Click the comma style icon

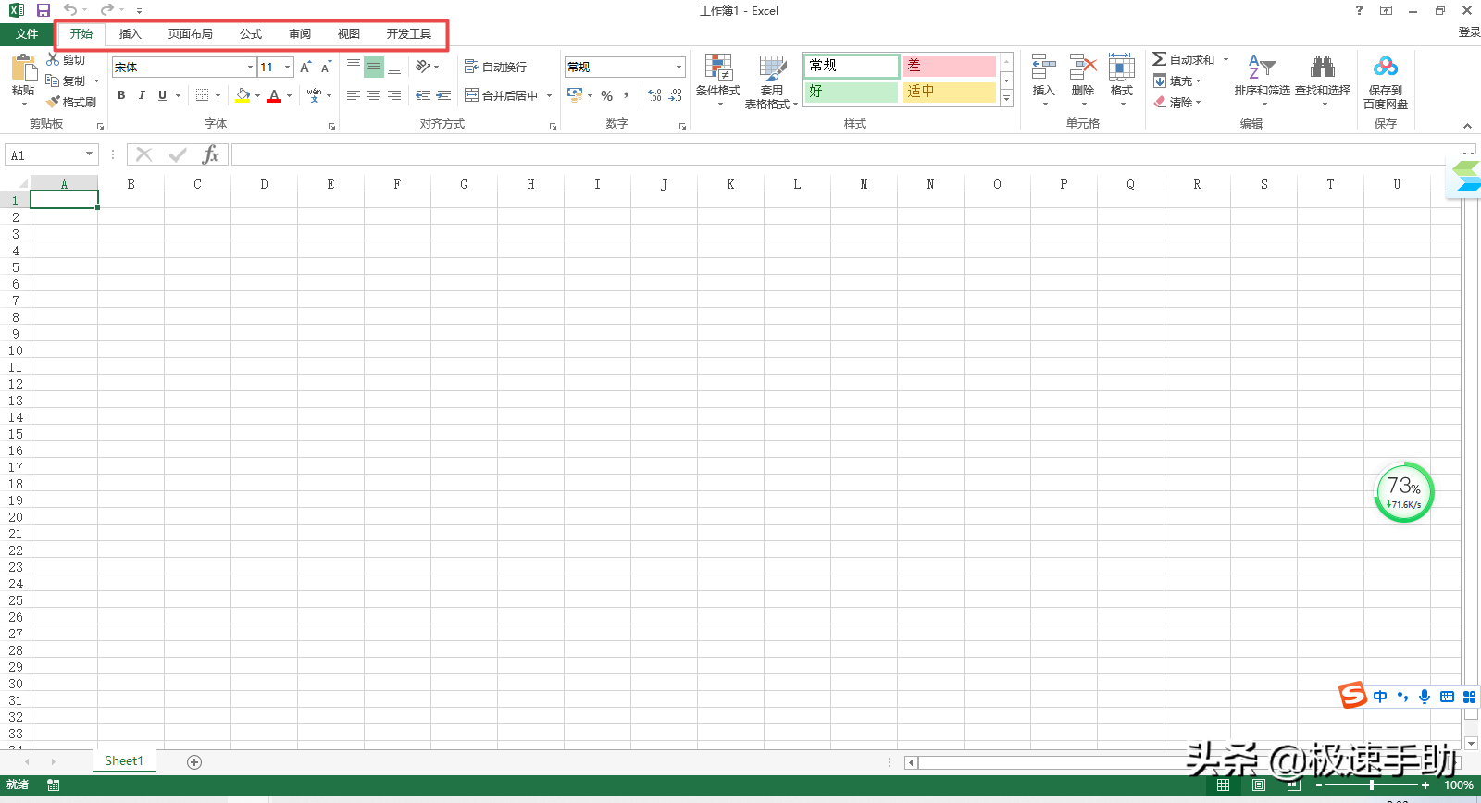tap(627, 95)
